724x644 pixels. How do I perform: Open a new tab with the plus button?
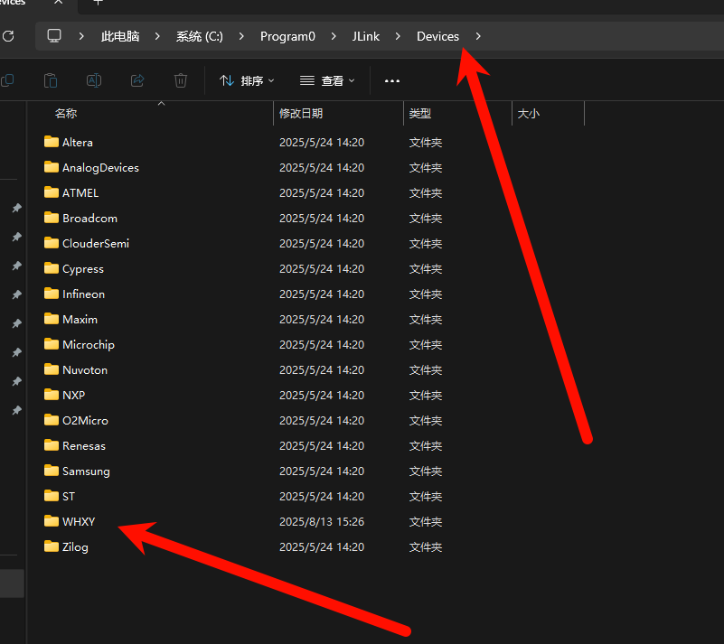[98, 3]
